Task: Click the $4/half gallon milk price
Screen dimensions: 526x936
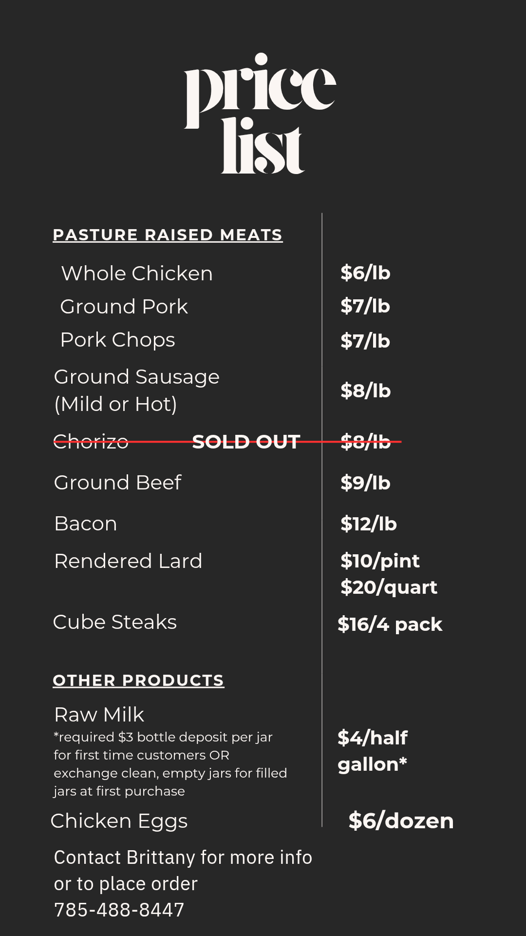Action: pos(373,751)
